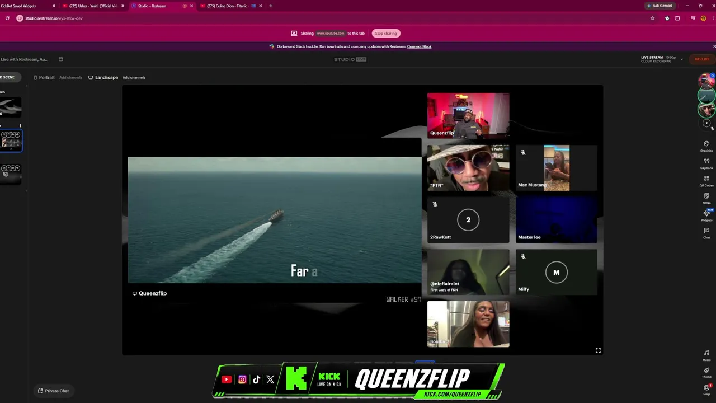The image size is (716, 403).
Task: Expand Live Stream quality dropdown
Action: [681, 59]
